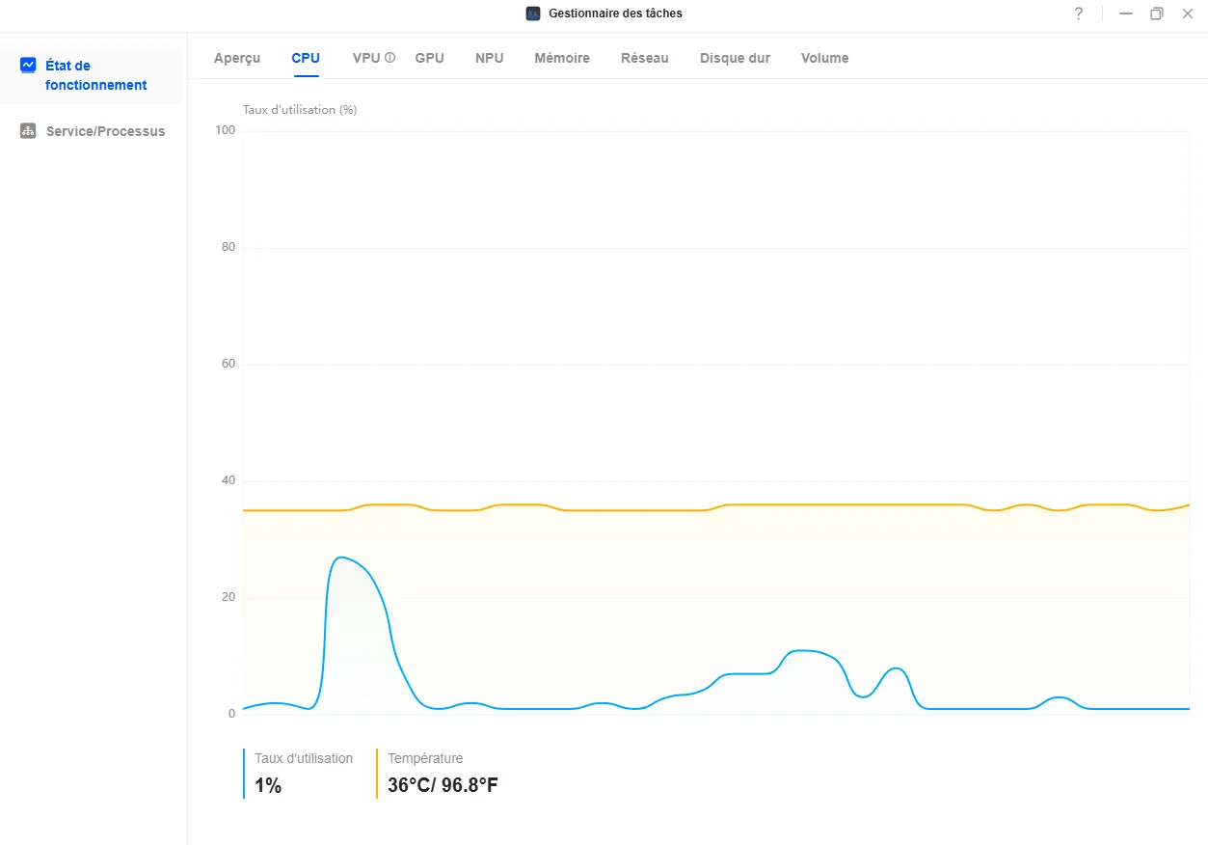Click the Gestionnaire des tâches app icon

[533, 14]
